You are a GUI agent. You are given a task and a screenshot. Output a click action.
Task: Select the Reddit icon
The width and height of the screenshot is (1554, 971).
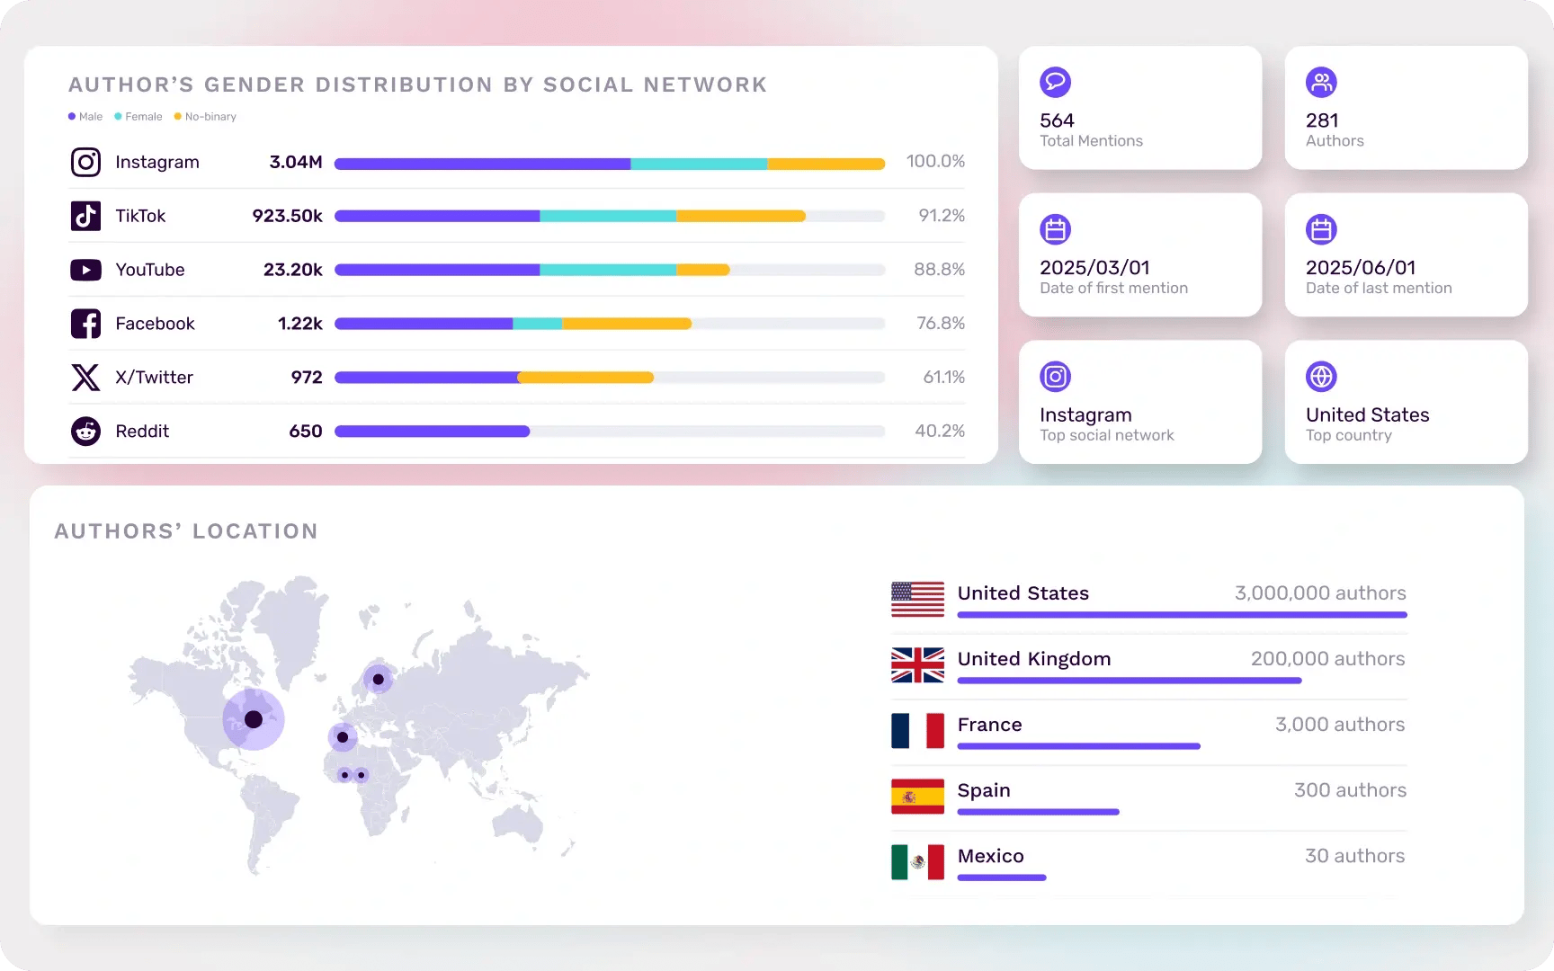pos(85,432)
